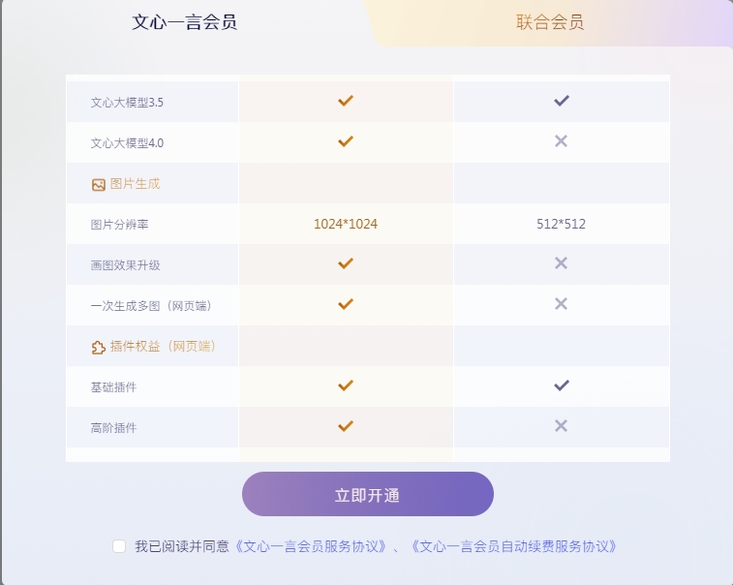Click orange checkmark for 高阶插件
The width and height of the screenshot is (733, 585).
point(346,426)
